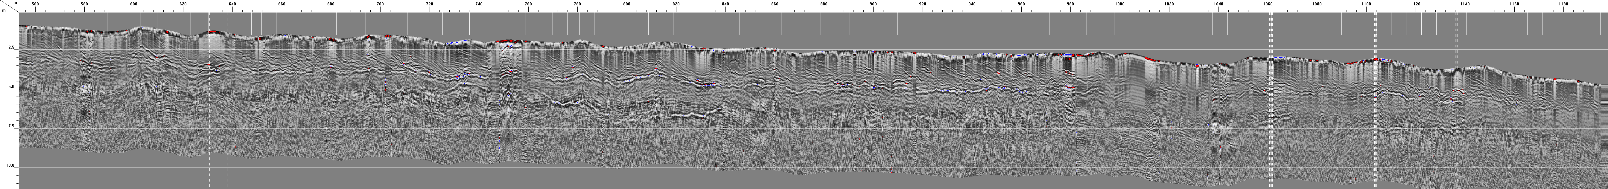The width and height of the screenshot is (1608, 189).
Task: Click the 660 distance axis label
Action: [282, 4]
